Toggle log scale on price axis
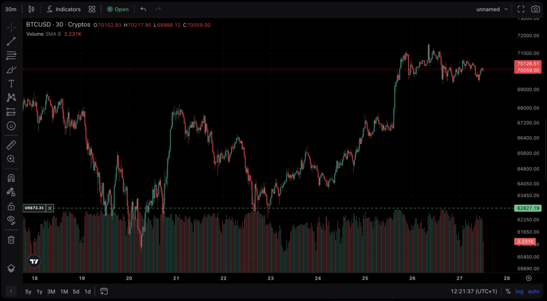This screenshot has height=301, width=547. [x=519, y=291]
